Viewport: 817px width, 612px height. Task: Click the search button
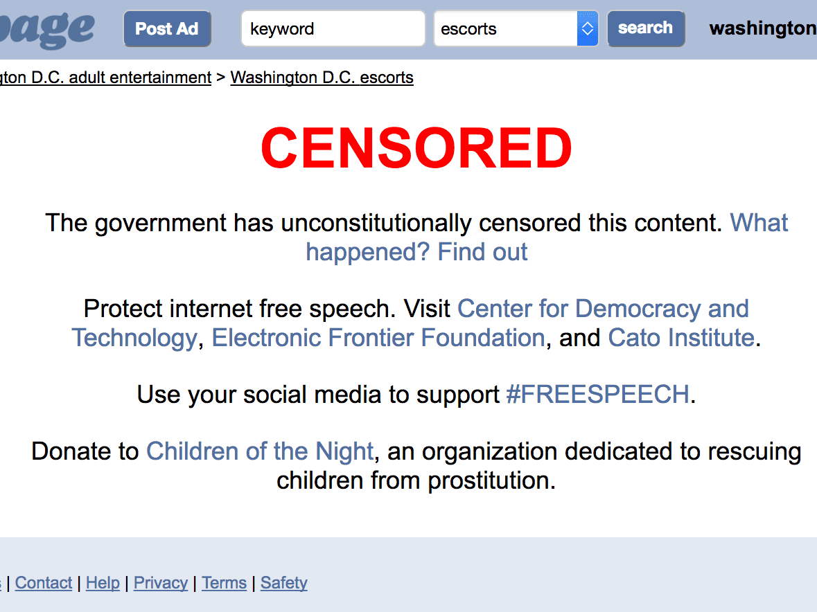(645, 28)
